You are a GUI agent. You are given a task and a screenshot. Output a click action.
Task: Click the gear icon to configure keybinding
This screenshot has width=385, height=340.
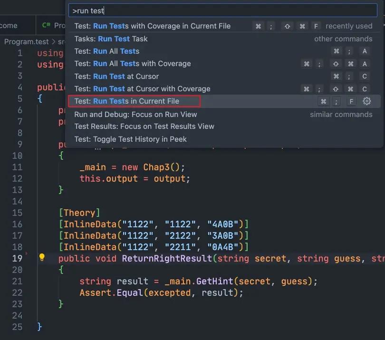[x=366, y=101]
